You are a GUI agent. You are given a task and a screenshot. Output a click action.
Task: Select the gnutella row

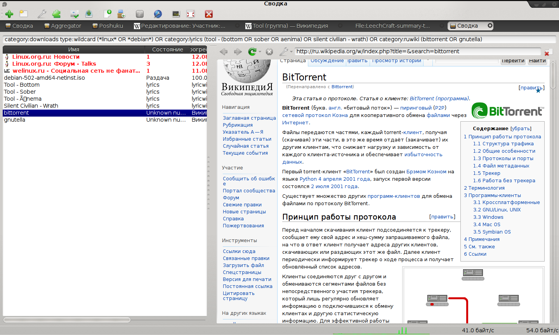[105, 120]
